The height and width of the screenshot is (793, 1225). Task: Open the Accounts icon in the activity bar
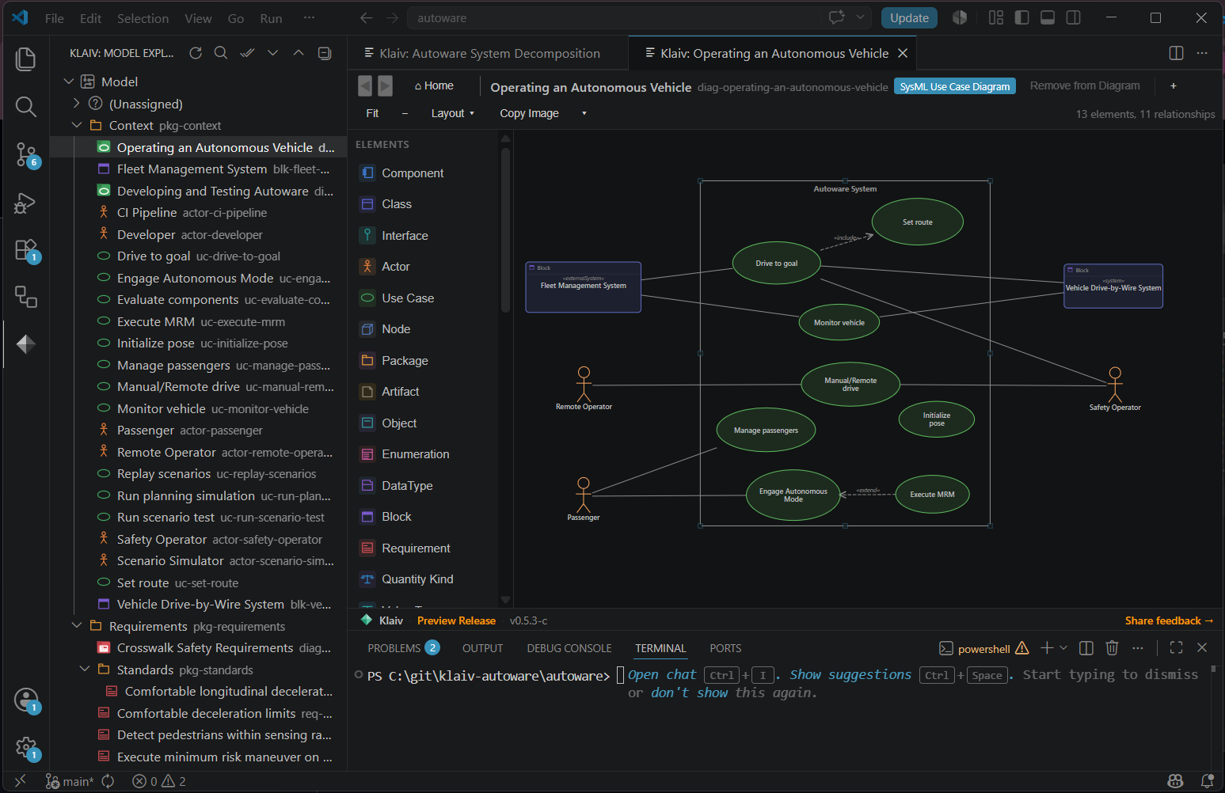25,700
